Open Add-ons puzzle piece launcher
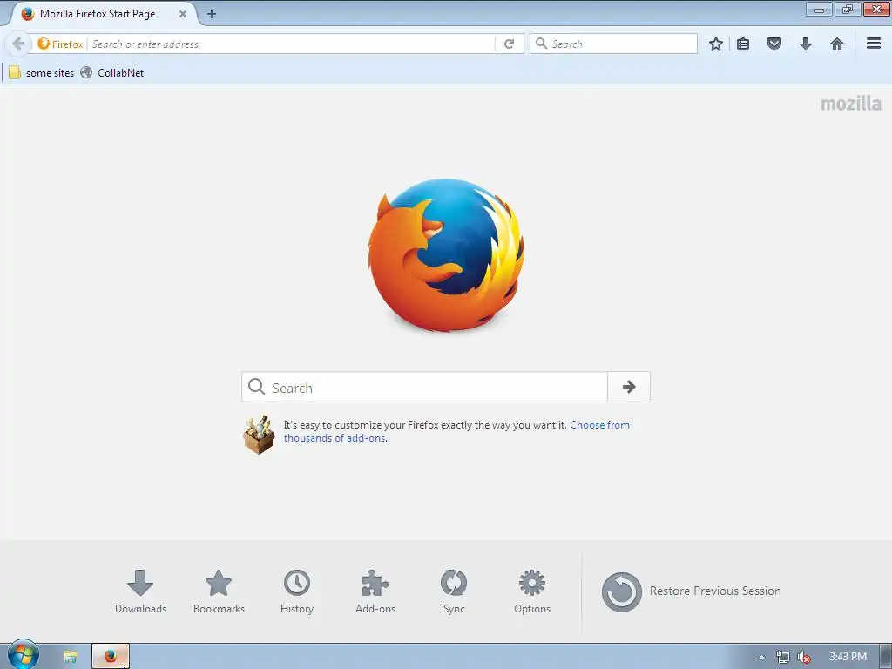The height and width of the screenshot is (669, 892). tap(375, 591)
